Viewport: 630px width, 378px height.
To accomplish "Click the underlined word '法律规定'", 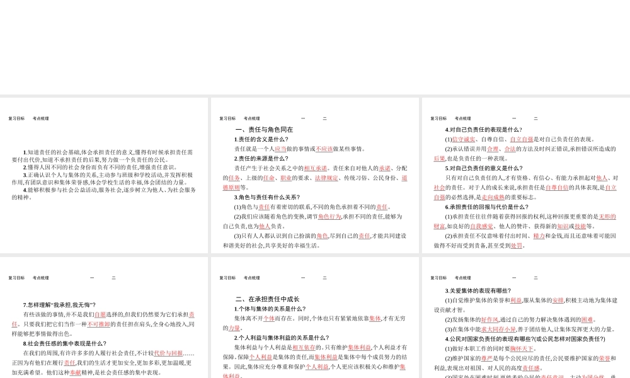I will click(x=326, y=178).
